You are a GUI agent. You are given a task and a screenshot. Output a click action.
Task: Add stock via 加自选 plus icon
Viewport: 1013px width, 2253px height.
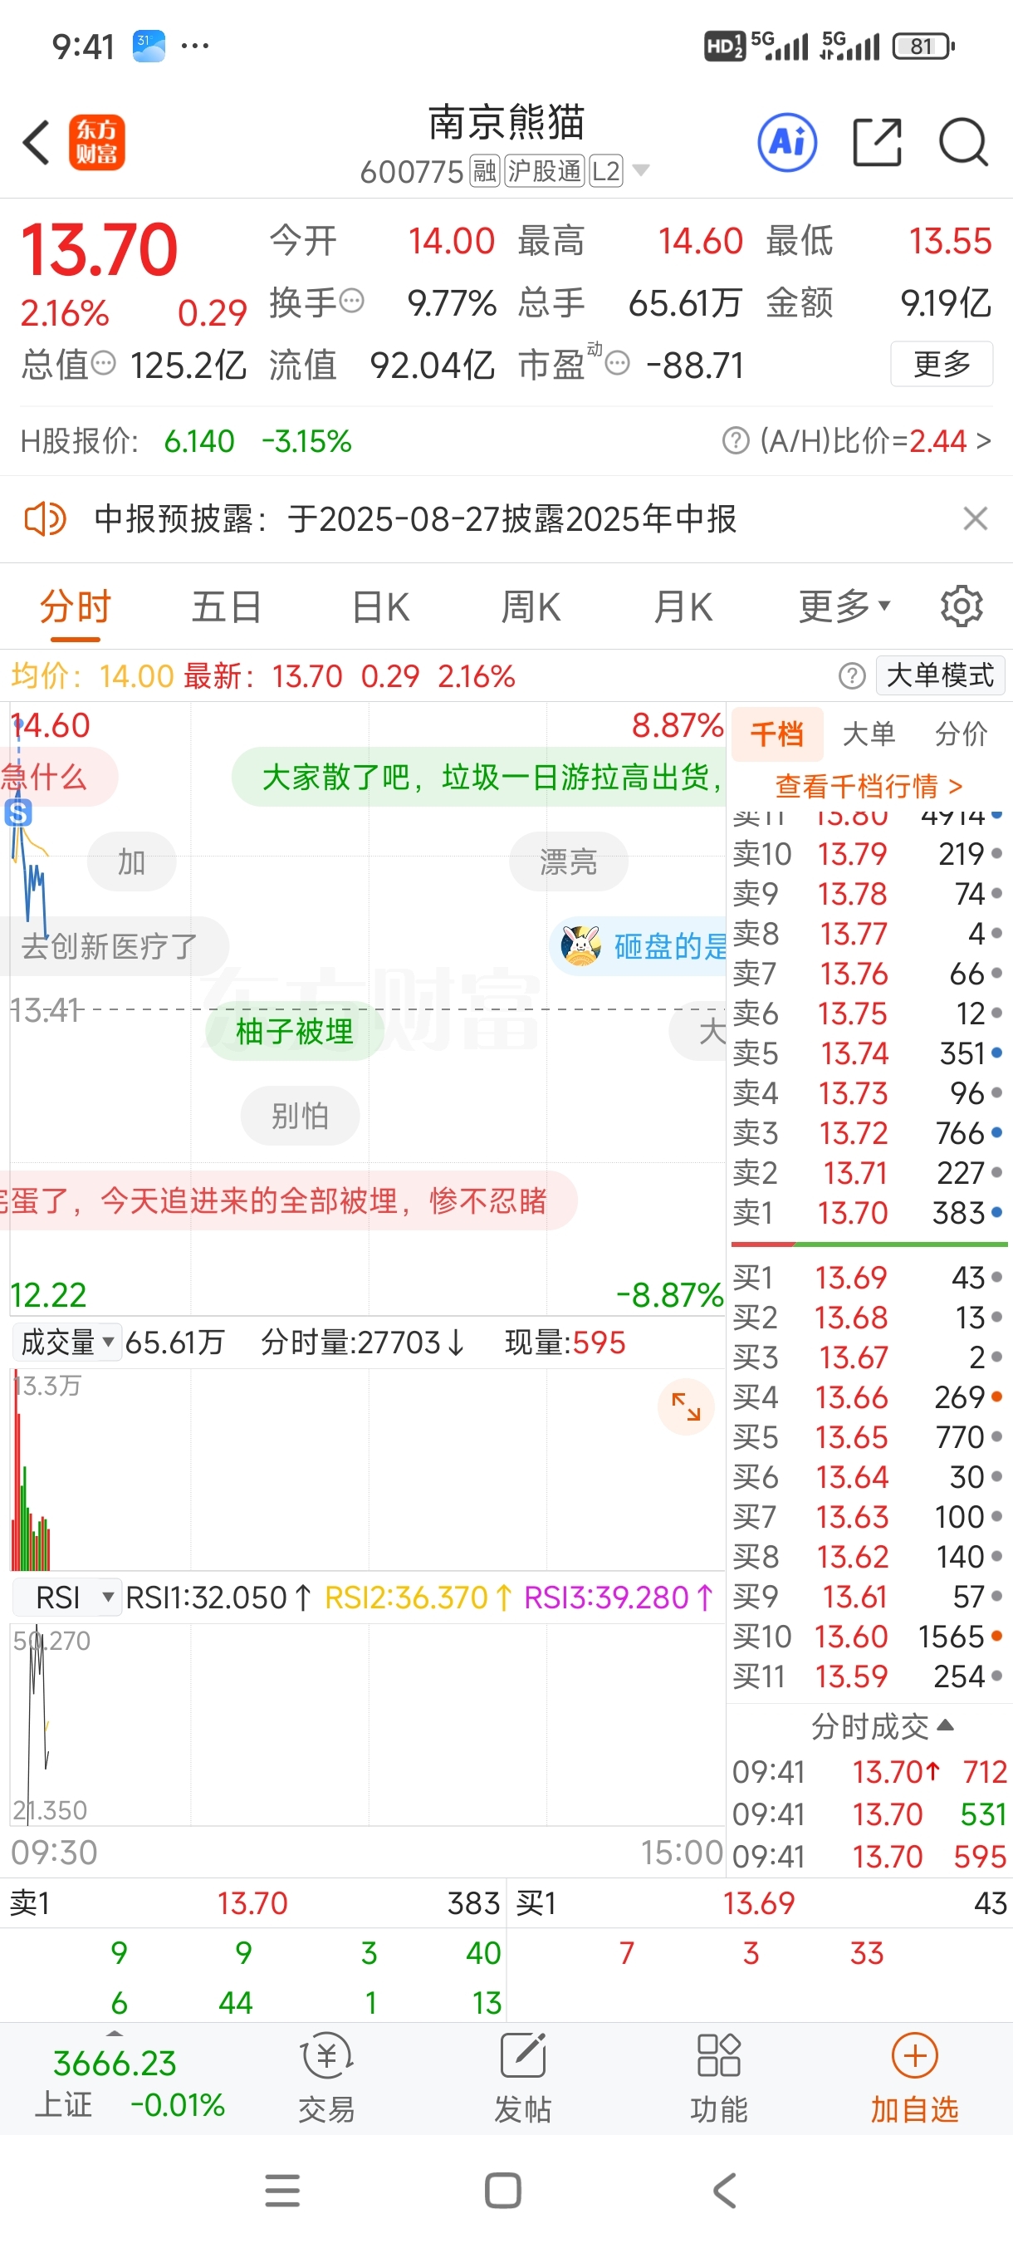tap(914, 2077)
